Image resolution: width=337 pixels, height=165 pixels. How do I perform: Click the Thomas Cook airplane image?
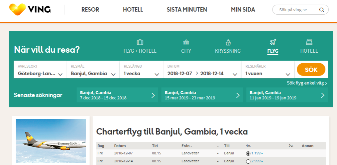(51, 141)
